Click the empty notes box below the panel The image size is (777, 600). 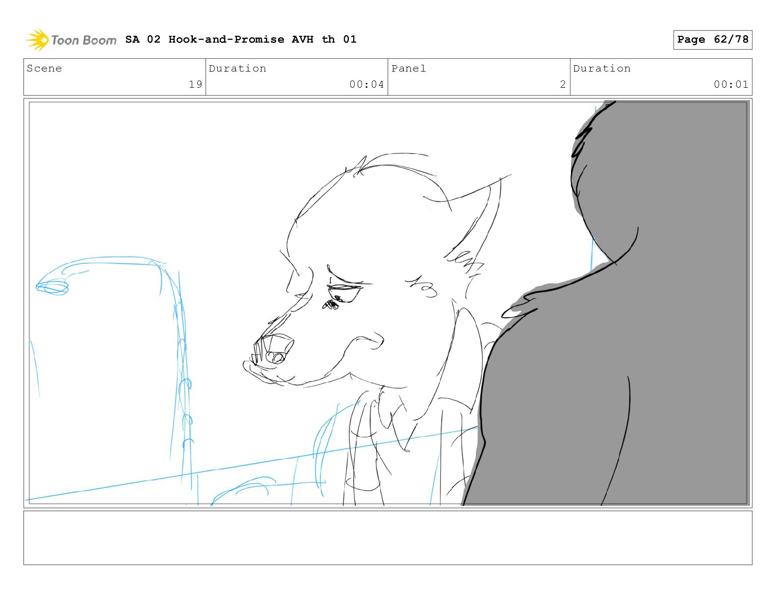(x=388, y=538)
